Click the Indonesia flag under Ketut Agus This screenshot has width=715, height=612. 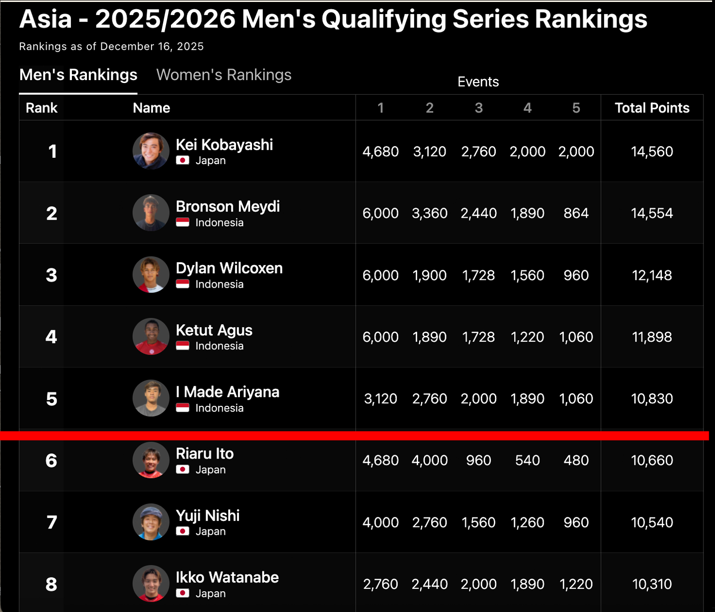point(182,346)
